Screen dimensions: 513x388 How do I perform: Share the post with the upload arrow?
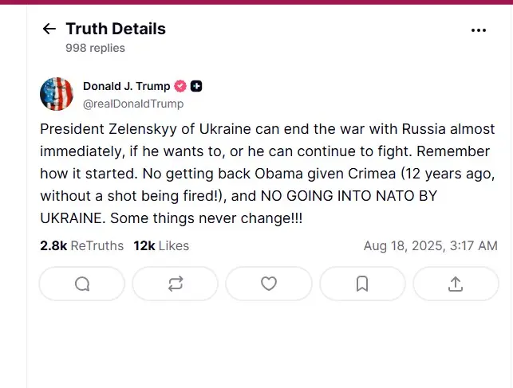pos(456,284)
